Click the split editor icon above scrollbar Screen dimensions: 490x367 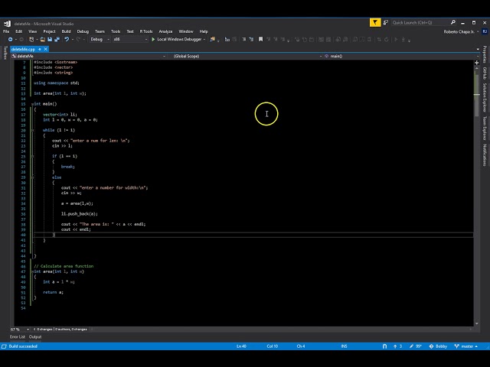click(x=477, y=63)
